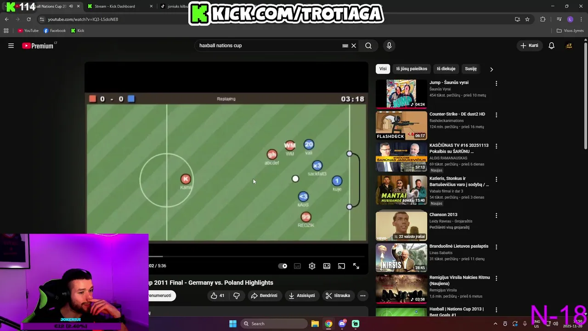Open Branduolinė Lietuvos paslaptis video title
The width and height of the screenshot is (588, 331).
pyautogui.click(x=459, y=246)
